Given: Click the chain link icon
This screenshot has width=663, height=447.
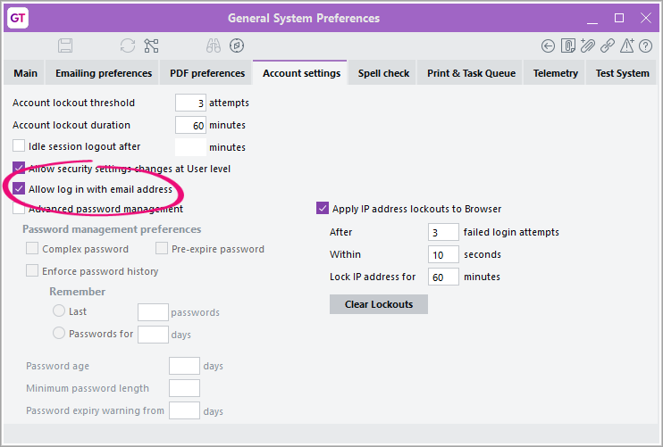Looking at the screenshot, I should 608,46.
